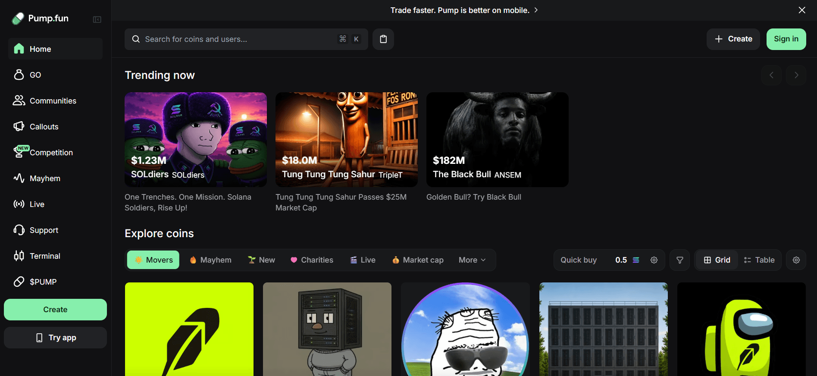Select the Mayhem filter tab
Viewport: 817px width, 376px height.
point(210,260)
